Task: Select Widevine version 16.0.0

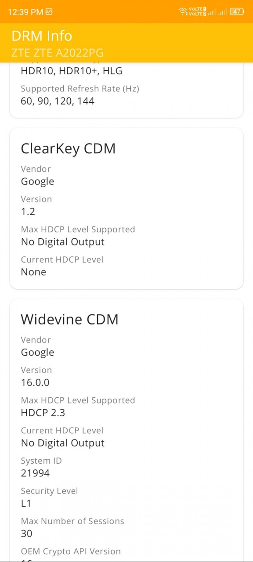Action: (35, 382)
